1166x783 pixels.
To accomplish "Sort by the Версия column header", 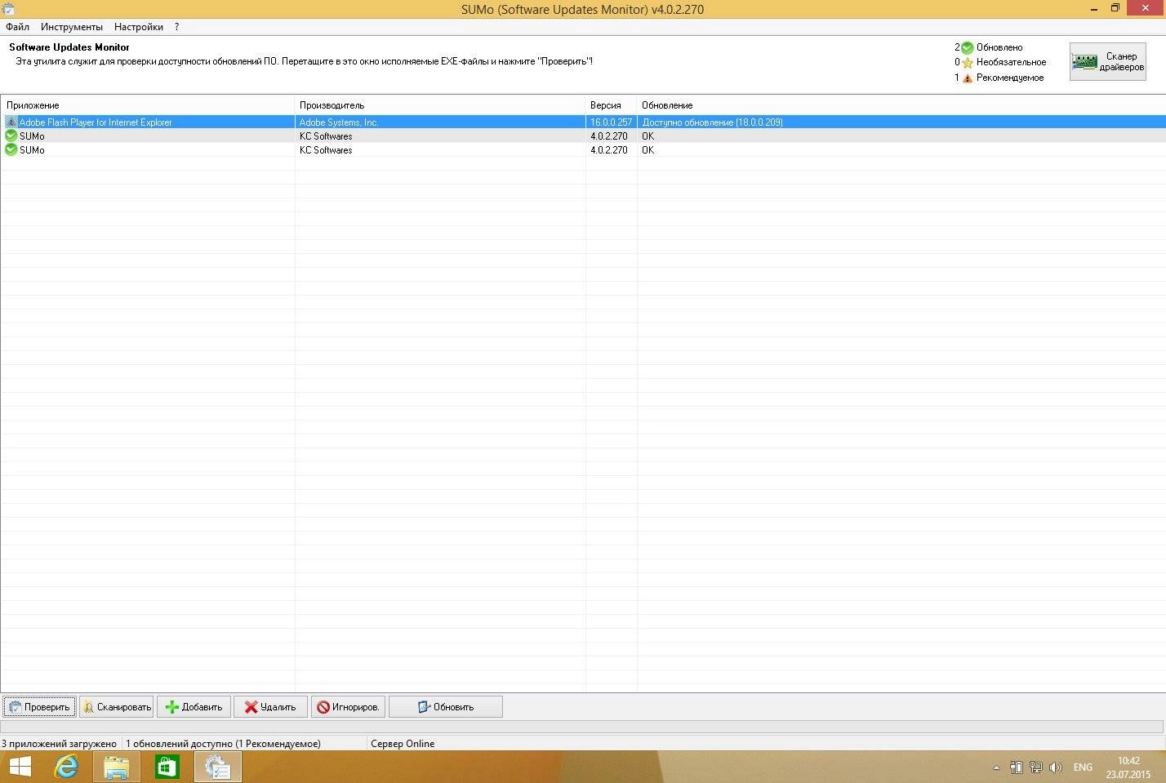I will click(x=611, y=105).
